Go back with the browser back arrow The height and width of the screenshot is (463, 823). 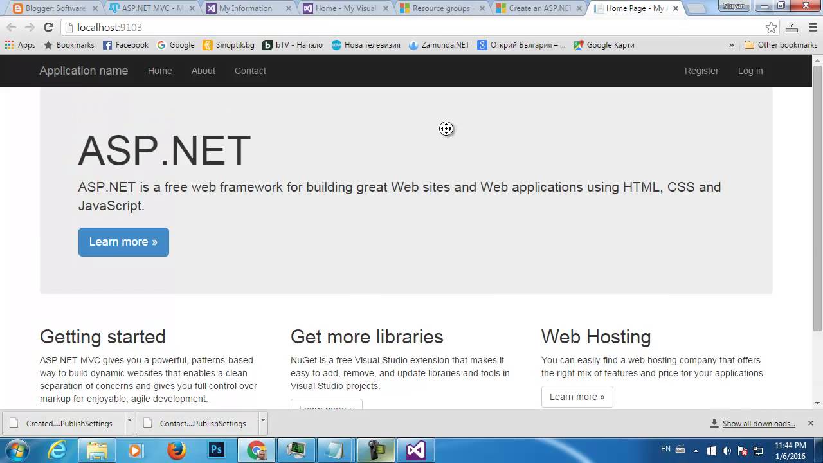pos(11,27)
